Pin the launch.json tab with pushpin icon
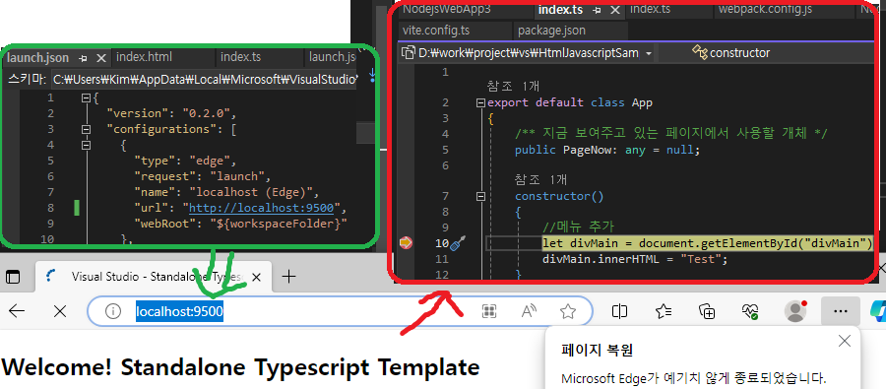 pos(83,58)
